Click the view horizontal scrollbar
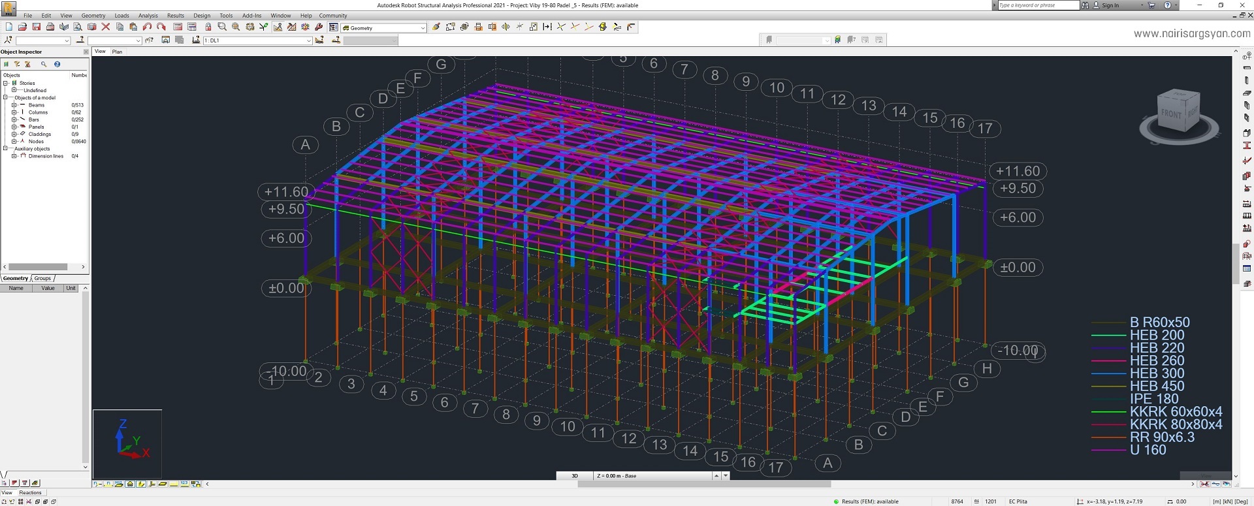Image resolution: width=1254 pixels, height=506 pixels. (704, 484)
